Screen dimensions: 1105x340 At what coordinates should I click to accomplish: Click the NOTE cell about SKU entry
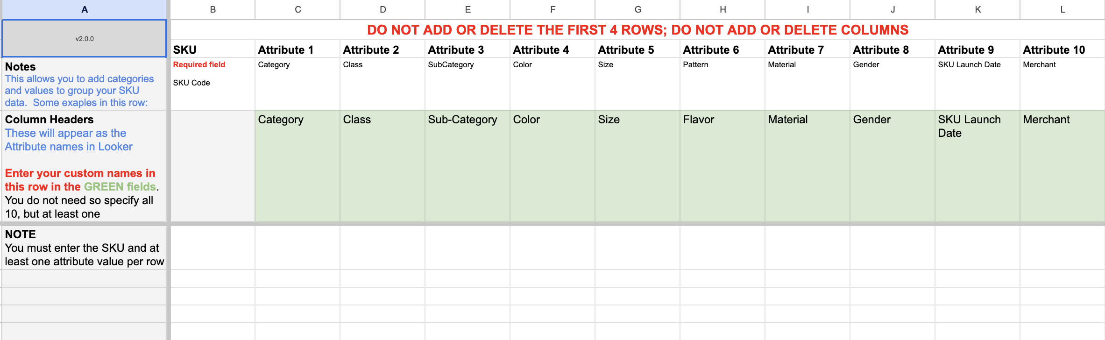coord(85,248)
